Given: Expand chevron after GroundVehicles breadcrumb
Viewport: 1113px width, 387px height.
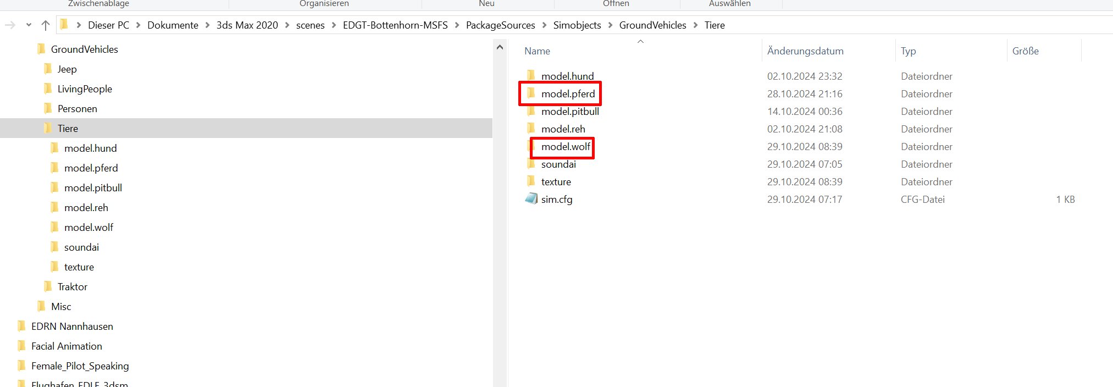Looking at the screenshot, I should pyautogui.click(x=695, y=25).
